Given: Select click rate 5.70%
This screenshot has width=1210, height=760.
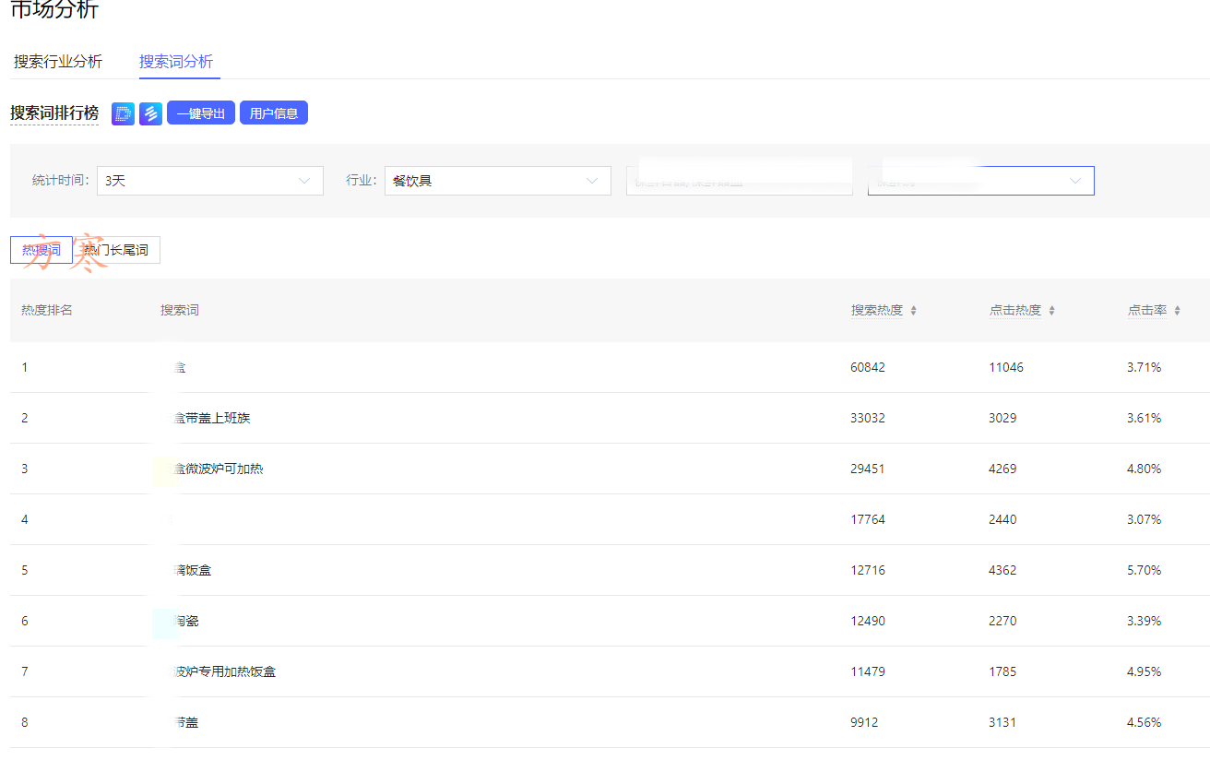Looking at the screenshot, I should 1145,570.
